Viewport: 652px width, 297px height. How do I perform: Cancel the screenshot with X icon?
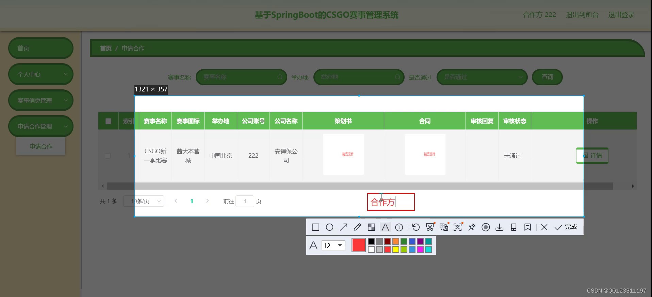(544, 227)
